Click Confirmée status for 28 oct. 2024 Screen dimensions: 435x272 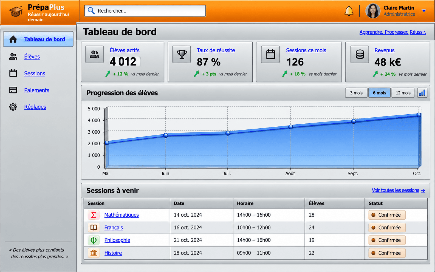point(387,253)
